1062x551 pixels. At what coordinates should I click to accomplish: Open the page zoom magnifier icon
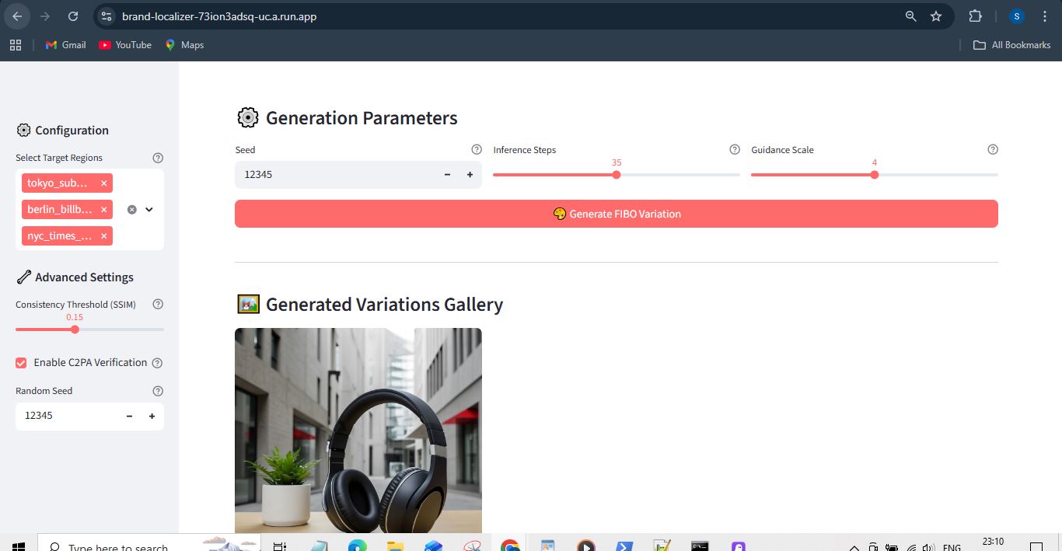[911, 16]
